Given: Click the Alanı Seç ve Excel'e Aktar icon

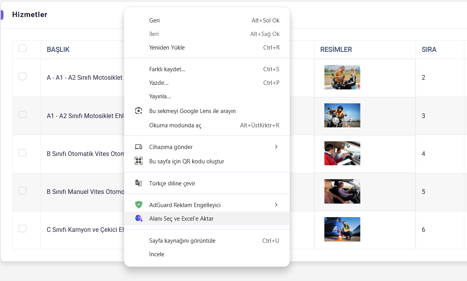Looking at the screenshot, I should point(138,218).
